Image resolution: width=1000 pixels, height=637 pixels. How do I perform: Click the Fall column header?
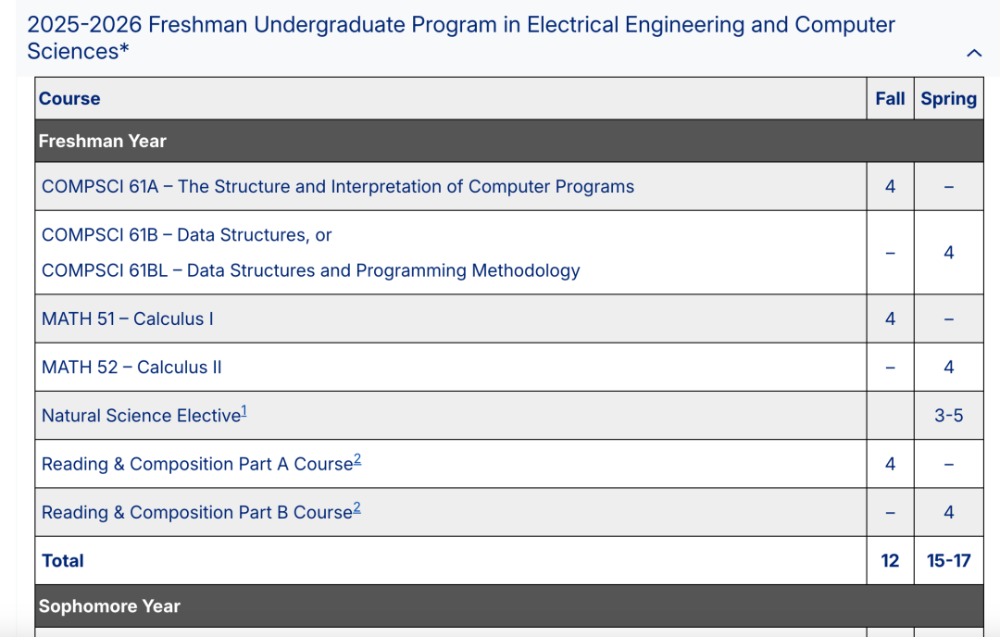pos(890,99)
